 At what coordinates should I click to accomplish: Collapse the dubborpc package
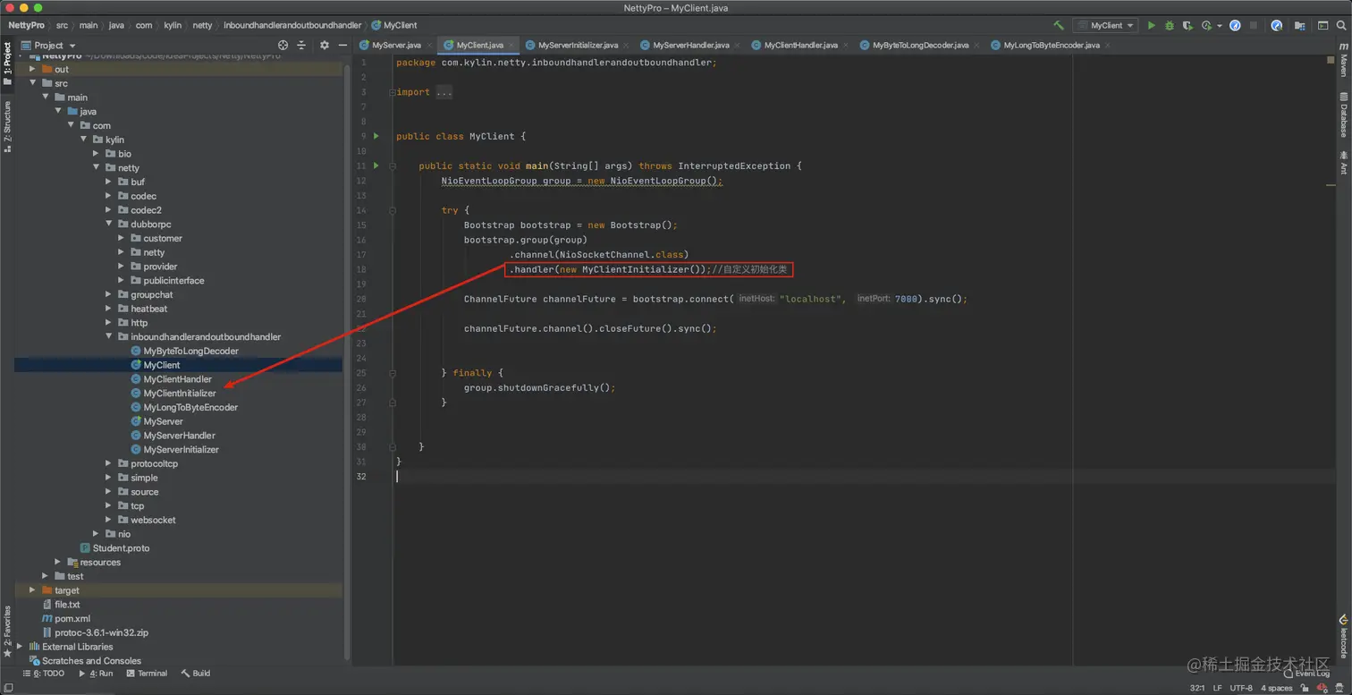pos(109,225)
